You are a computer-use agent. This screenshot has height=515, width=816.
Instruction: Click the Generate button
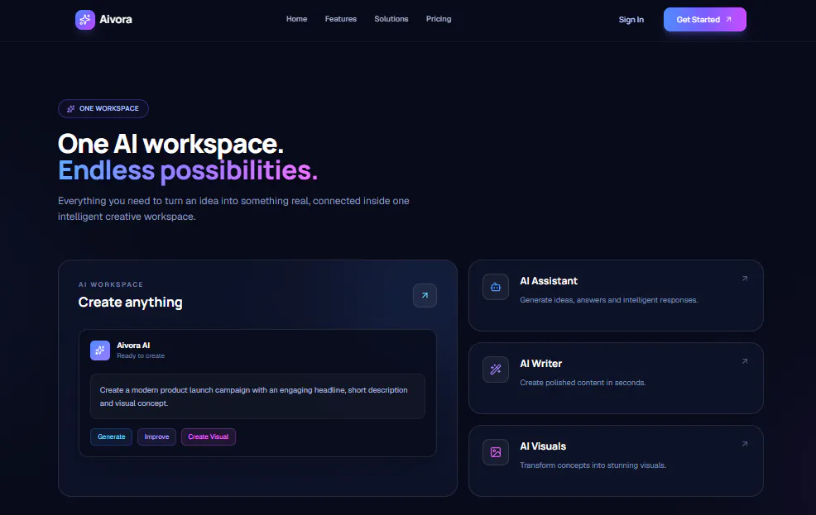pyautogui.click(x=112, y=436)
